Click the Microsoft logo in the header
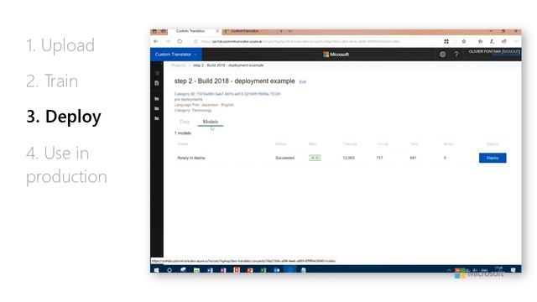 (x=336, y=55)
